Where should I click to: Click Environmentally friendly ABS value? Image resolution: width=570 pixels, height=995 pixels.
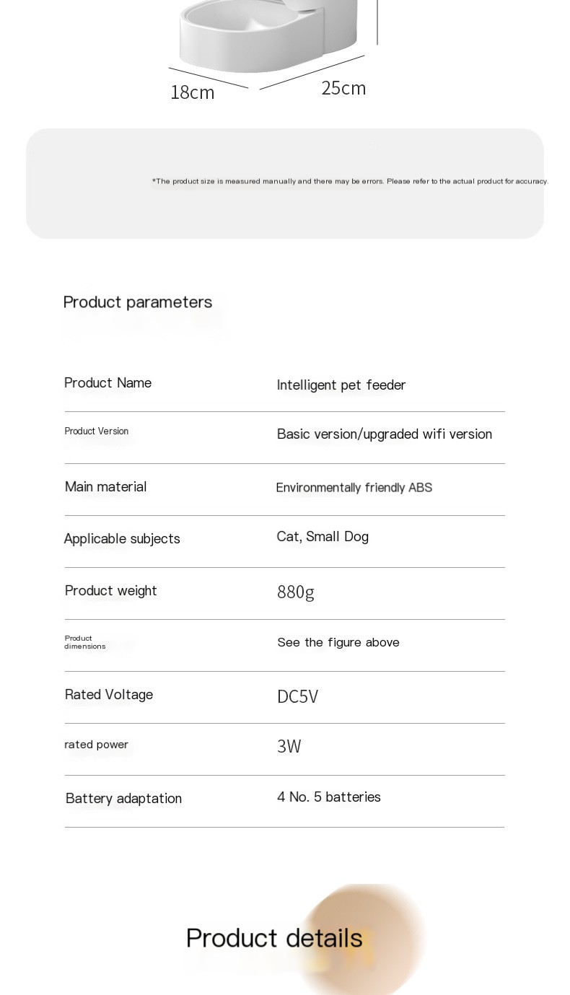point(354,488)
